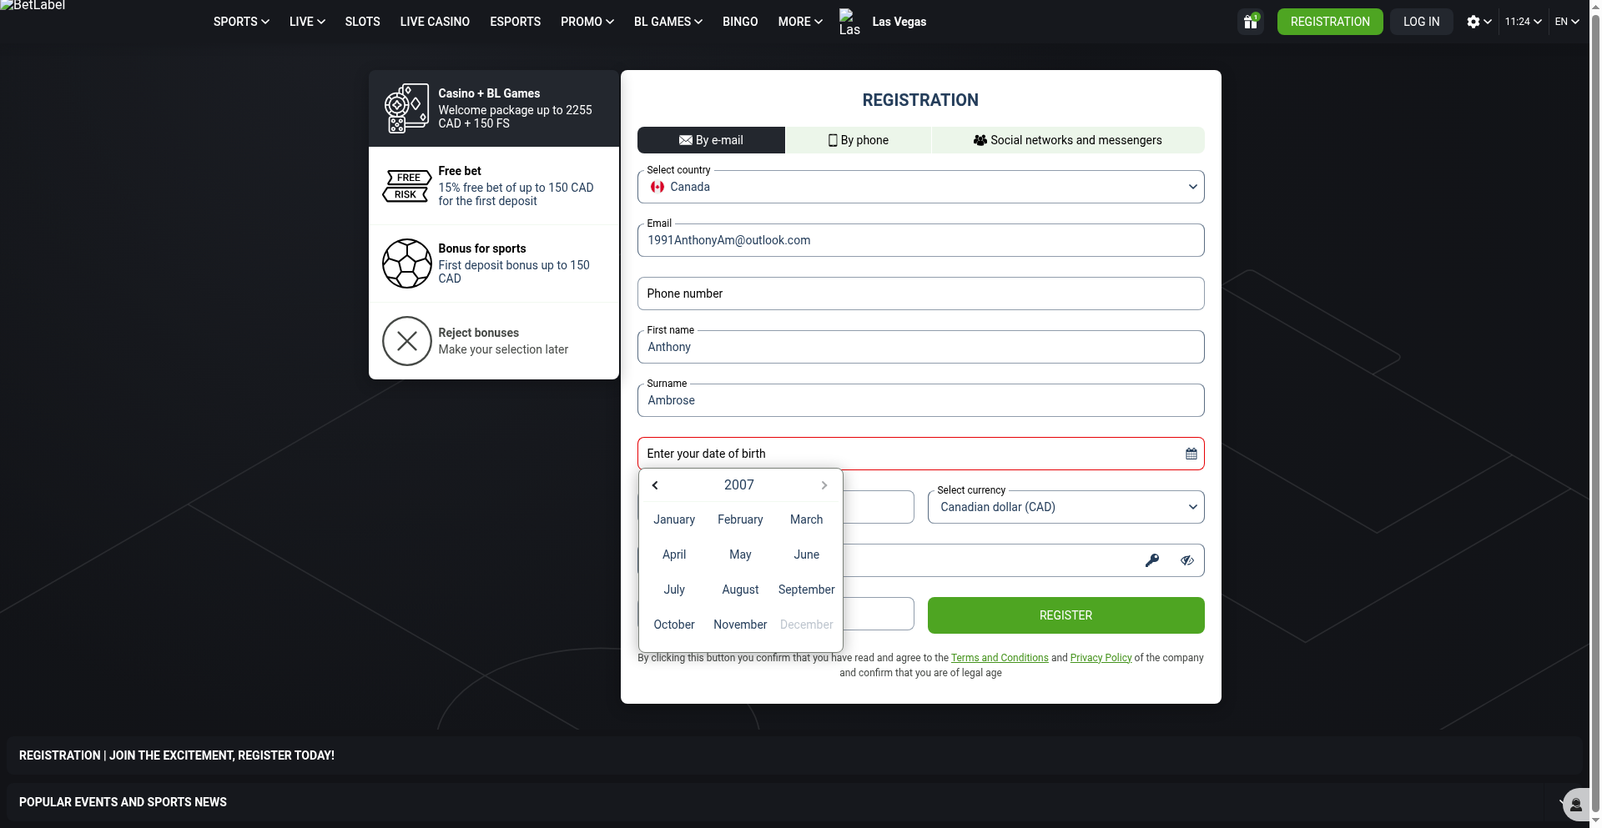Click the password generator key icon

(1151, 560)
